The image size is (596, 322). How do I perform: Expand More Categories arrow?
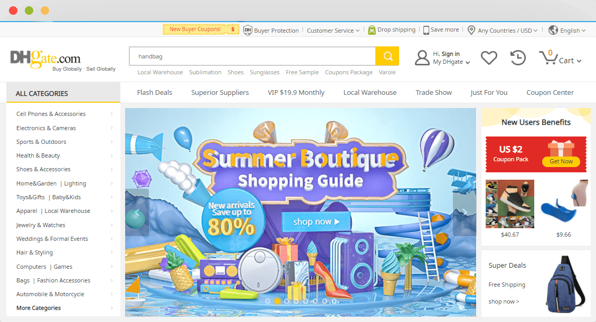pyautogui.click(x=111, y=308)
